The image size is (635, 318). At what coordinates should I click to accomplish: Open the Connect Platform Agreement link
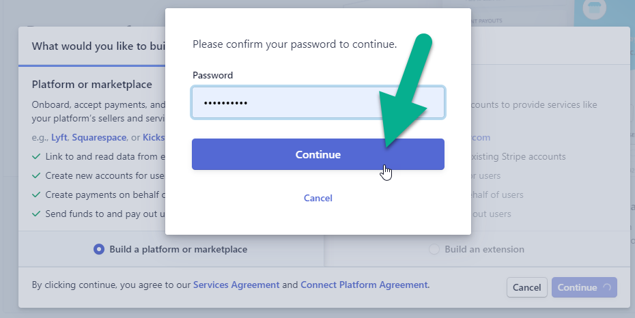click(364, 285)
